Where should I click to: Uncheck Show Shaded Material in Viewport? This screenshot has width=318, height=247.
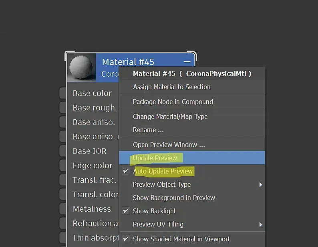tap(181, 239)
